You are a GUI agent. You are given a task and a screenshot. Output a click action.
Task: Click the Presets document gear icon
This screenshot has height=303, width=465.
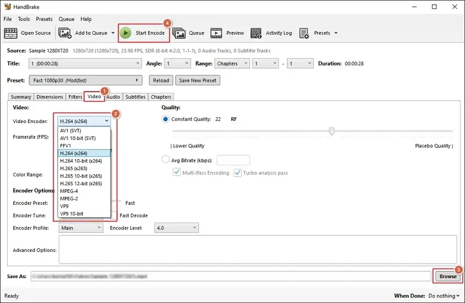point(304,33)
